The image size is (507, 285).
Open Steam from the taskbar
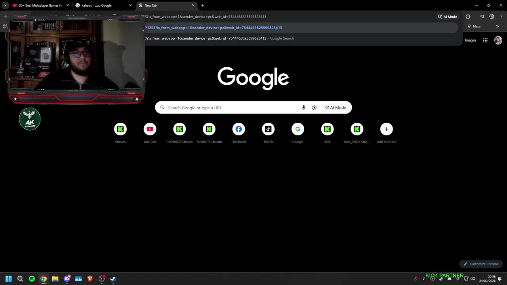coord(113,279)
